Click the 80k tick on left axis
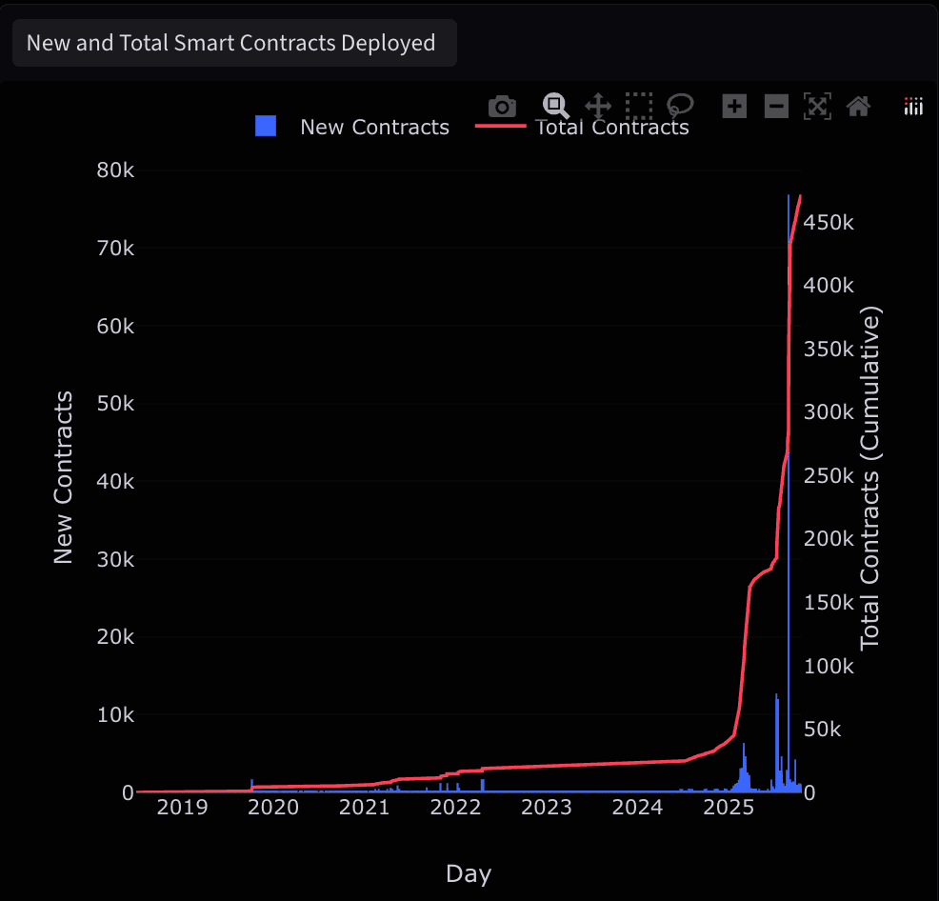This screenshot has height=901, width=939. pyautogui.click(x=116, y=170)
